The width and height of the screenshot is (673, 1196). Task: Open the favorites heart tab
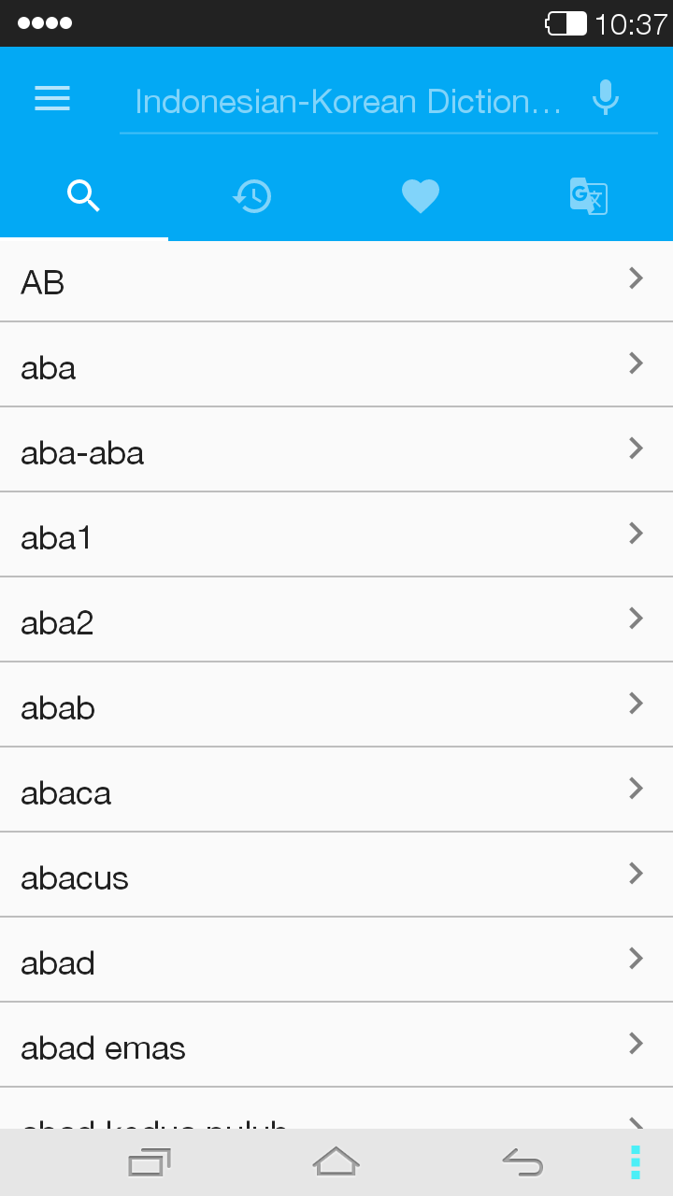421,196
